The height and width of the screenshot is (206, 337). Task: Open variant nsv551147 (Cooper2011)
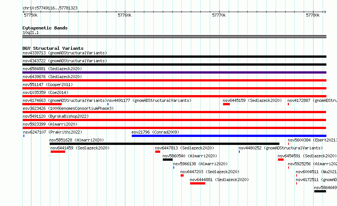(48, 85)
